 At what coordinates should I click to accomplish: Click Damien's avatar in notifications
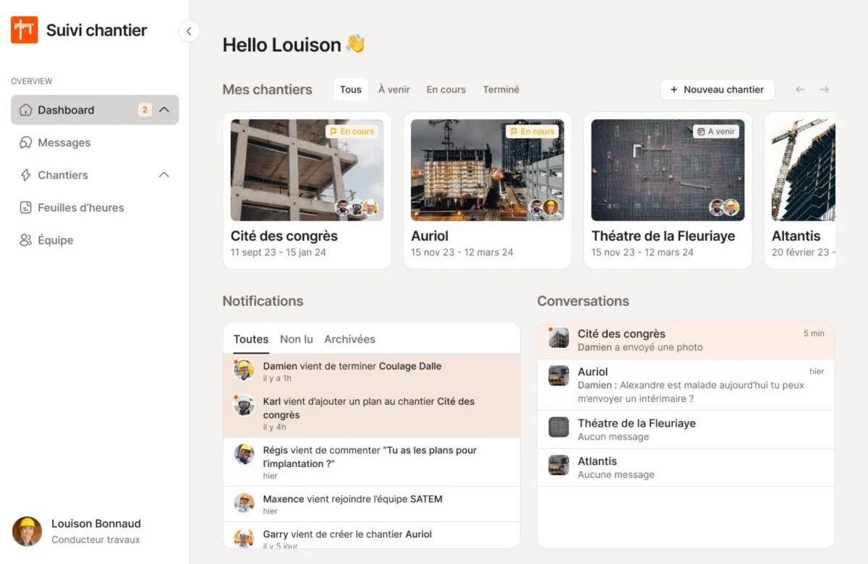tap(244, 369)
